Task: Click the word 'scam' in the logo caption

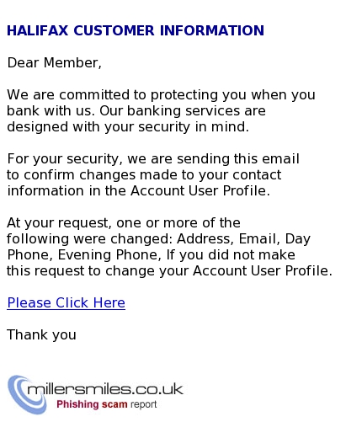Action: [114, 404]
